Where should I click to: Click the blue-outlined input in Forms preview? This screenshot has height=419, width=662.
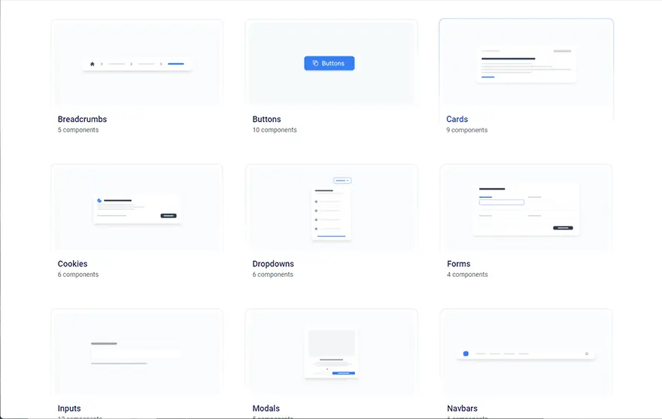pos(502,202)
